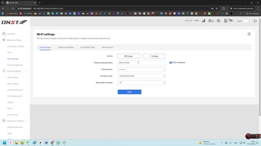This screenshot has height=146, width=261.
Task: Switch to the WLAN MAC filter tab
Action: point(88,47)
